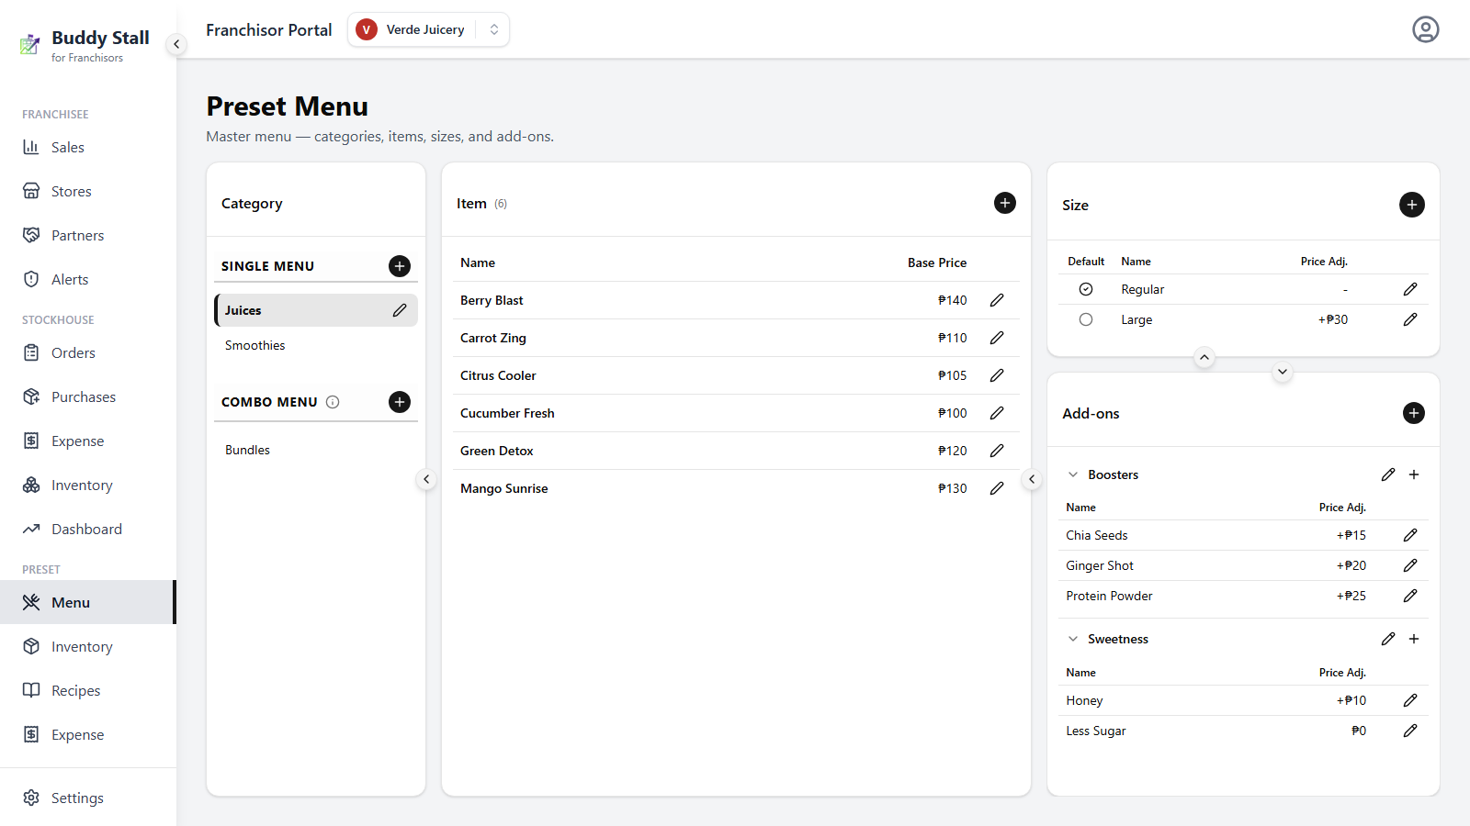
Task: Click the Honey add-on name
Action: click(x=1084, y=700)
